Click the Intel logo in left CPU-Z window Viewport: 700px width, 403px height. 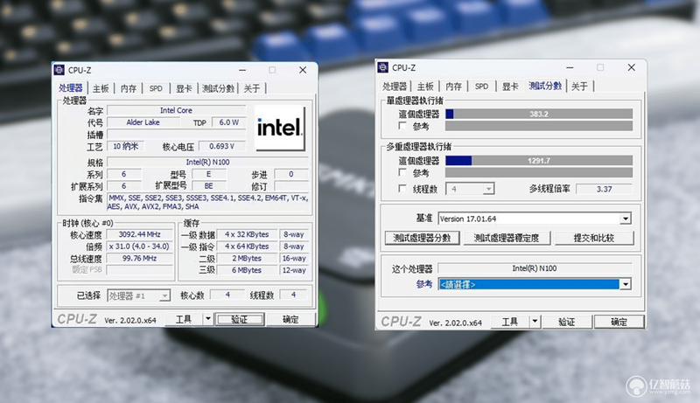click(279, 128)
